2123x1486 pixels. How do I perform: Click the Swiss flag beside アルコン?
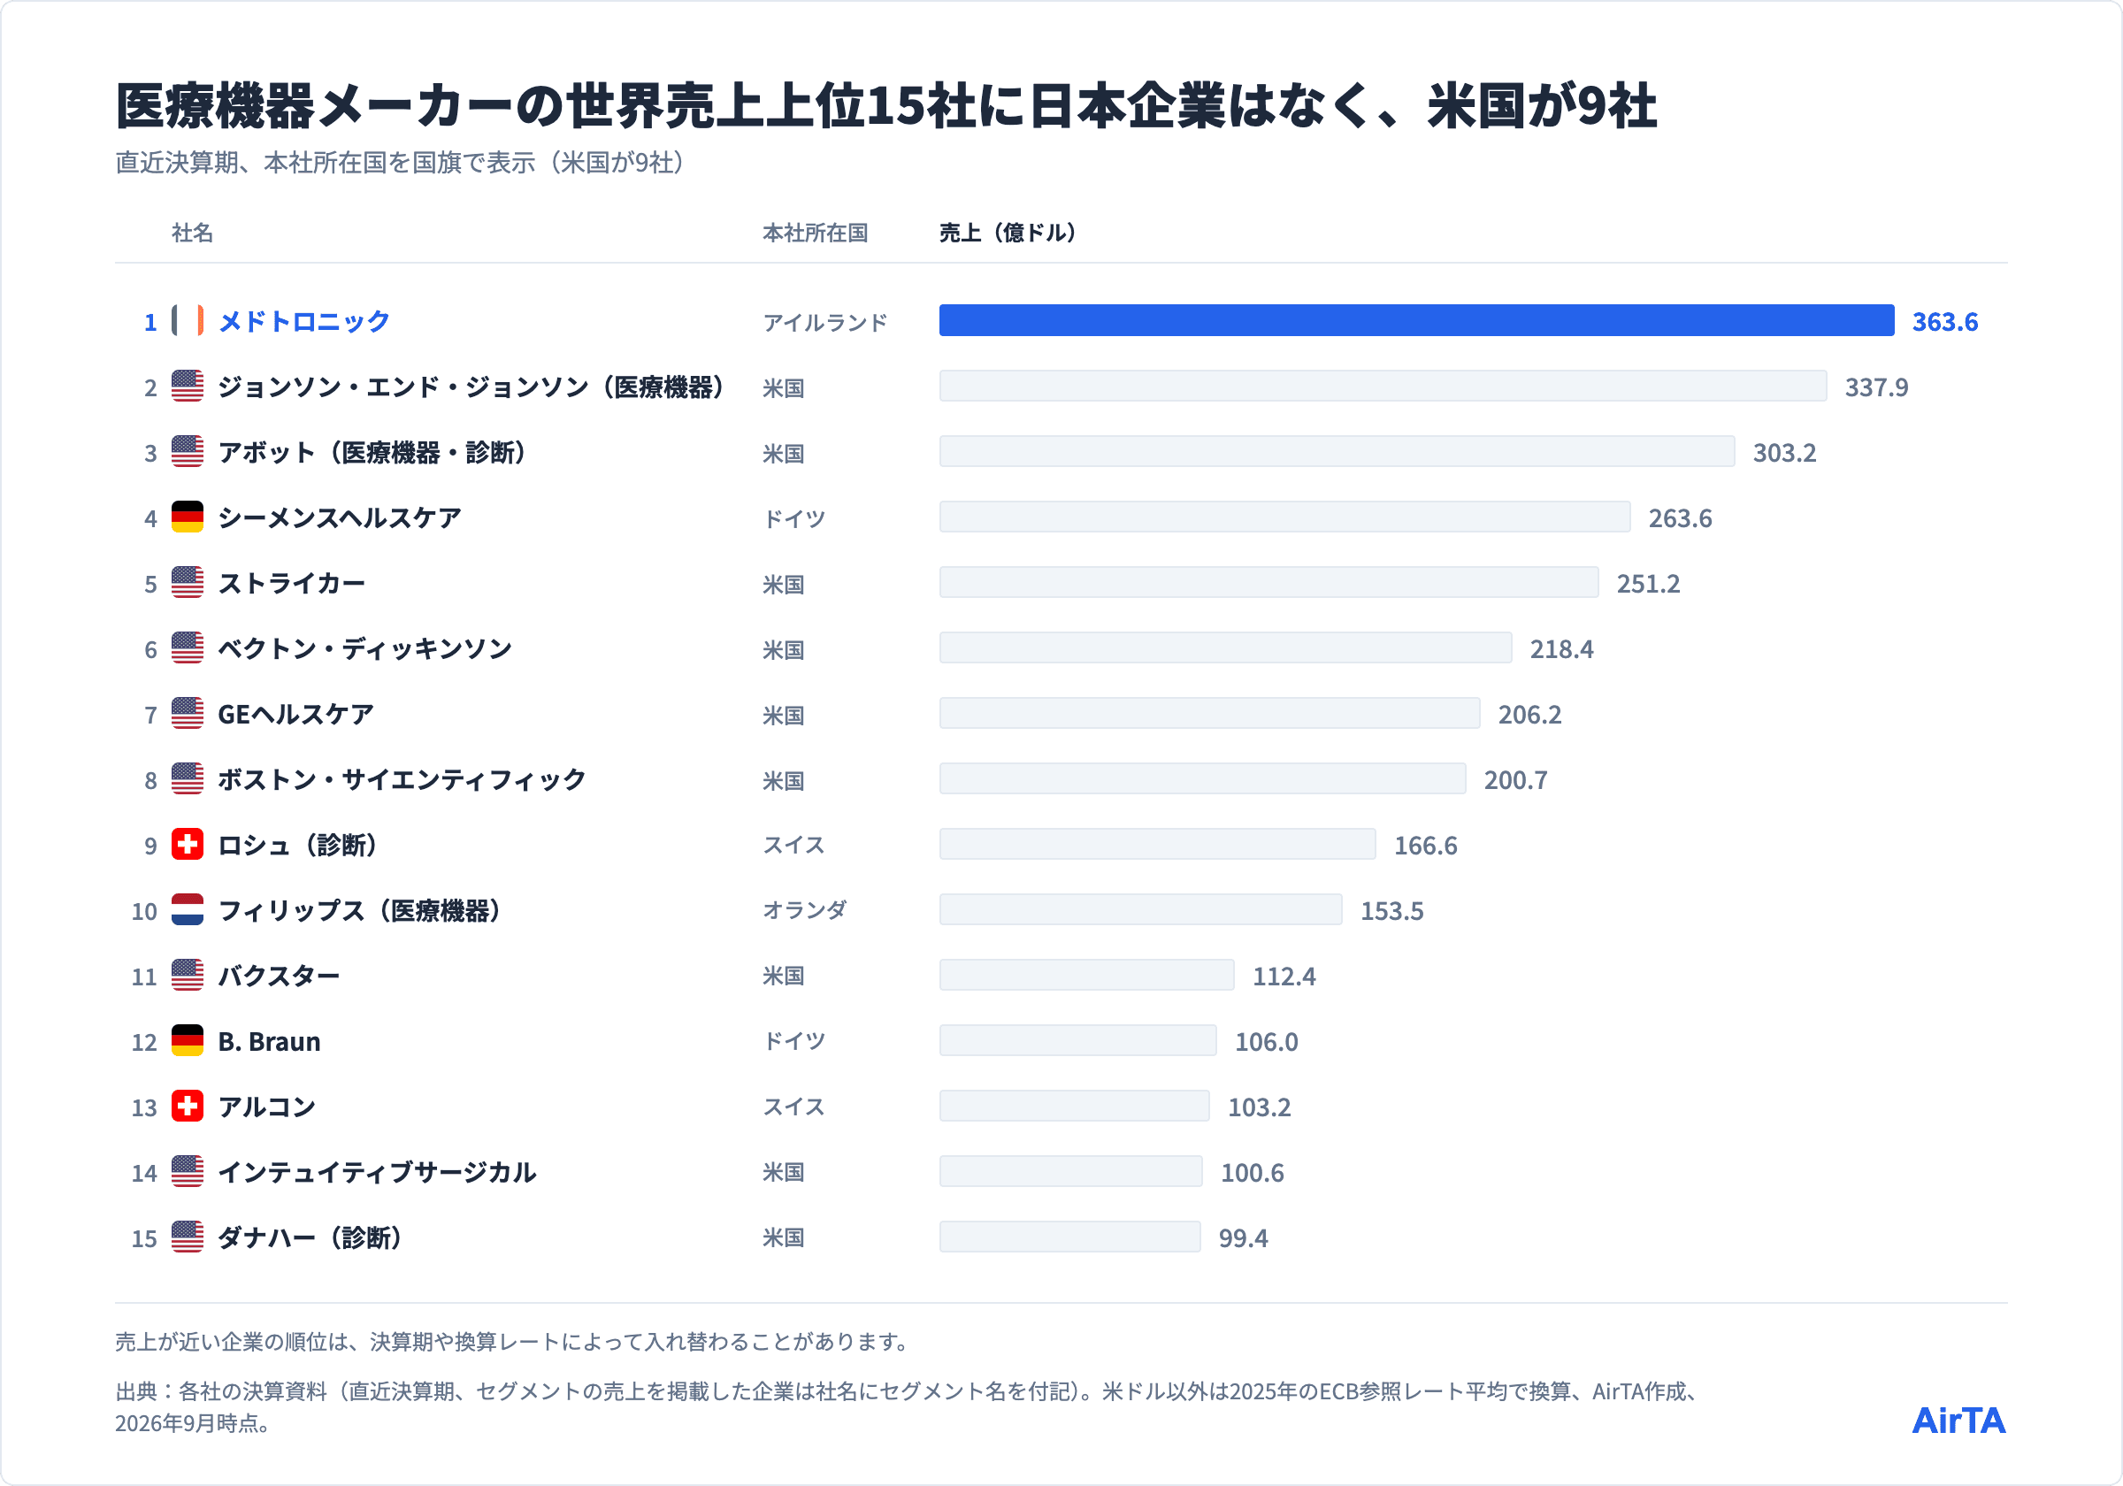[188, 1106]
